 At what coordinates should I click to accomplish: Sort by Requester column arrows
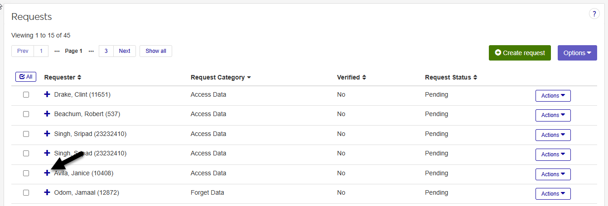(x=79, y=77)
